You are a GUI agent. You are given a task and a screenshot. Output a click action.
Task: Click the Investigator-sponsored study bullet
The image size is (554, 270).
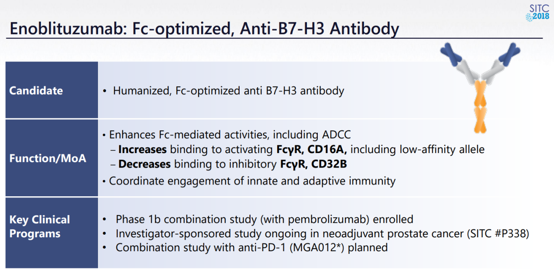(x=316, y=233)
